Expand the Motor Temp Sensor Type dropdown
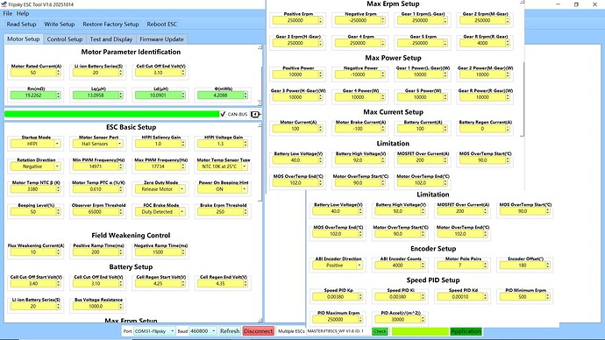This screenshot has height=340, width=605. (245, 166)
